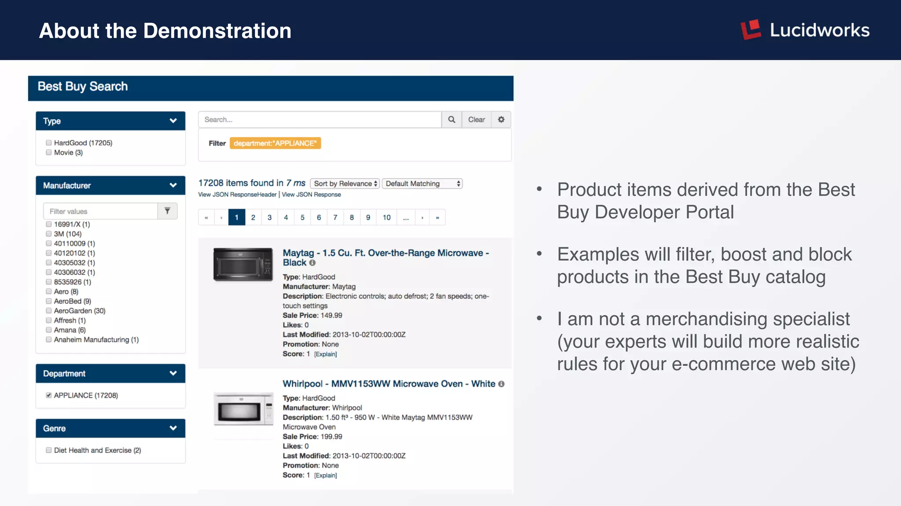
Task: Click the Manufacturer Filter values field
Action: [x=101, y=211]
